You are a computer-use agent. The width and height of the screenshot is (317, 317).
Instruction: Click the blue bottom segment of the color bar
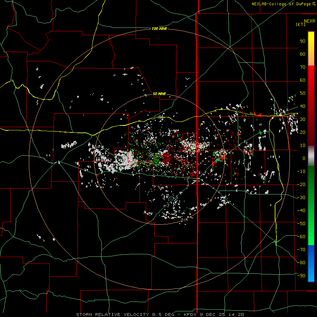tap(311, 263)
